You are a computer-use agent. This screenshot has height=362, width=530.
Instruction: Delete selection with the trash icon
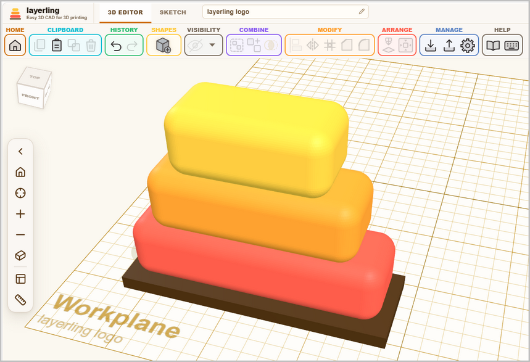pyautogui.click(x=91, y=45)
